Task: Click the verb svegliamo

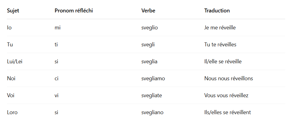Action: [x=153, y=78]
